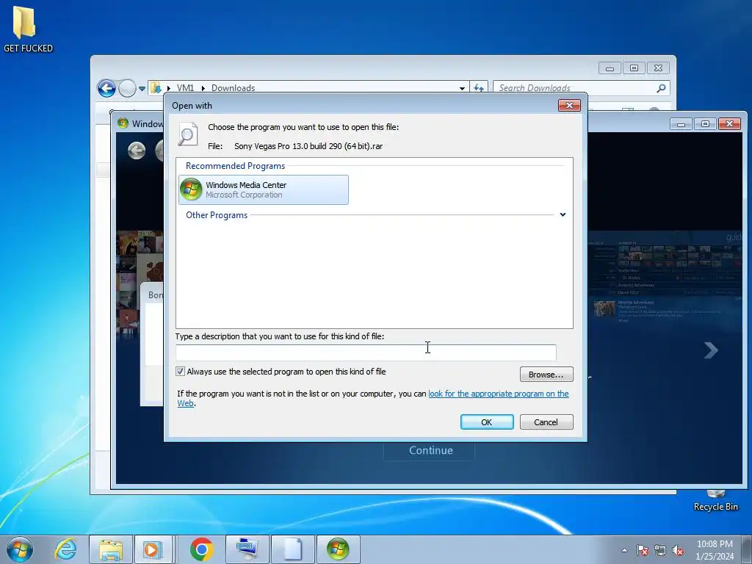The height and width of the screenshot is (564, 752).
Task: Maximize the Windows Media Center window
Action: pos(705,123)
